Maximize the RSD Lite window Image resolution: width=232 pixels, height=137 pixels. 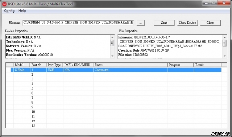click(214, 3)
